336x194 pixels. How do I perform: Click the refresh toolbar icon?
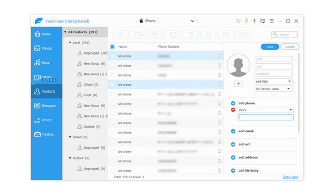click(x=208, y=34)
